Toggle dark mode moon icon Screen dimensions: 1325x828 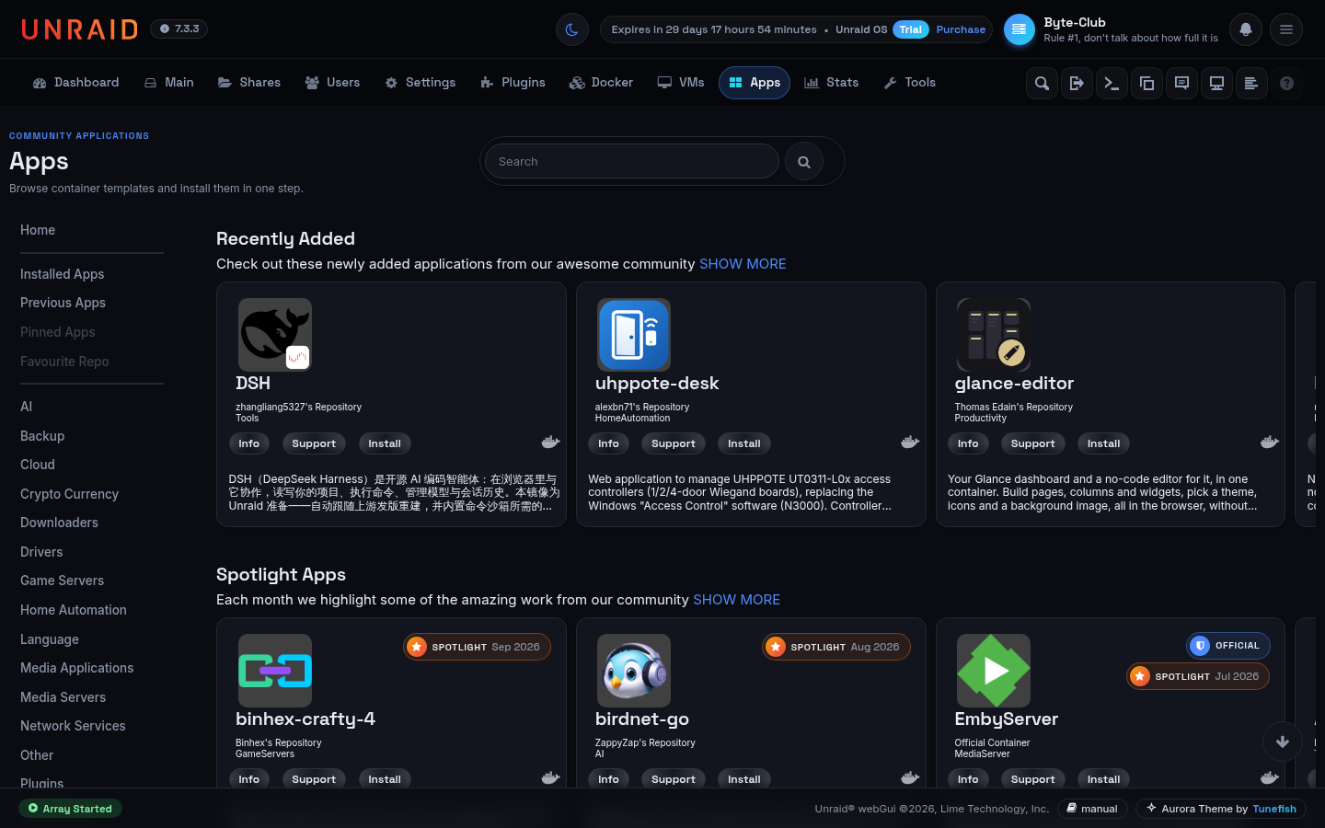click(x=571, y=29)
